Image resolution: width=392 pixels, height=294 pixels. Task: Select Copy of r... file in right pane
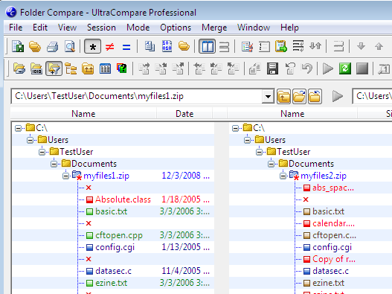334,259
